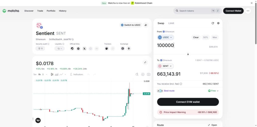This screenshot has width=257, height=127.
Task: Open the Route panel
Action: (213, 125)
